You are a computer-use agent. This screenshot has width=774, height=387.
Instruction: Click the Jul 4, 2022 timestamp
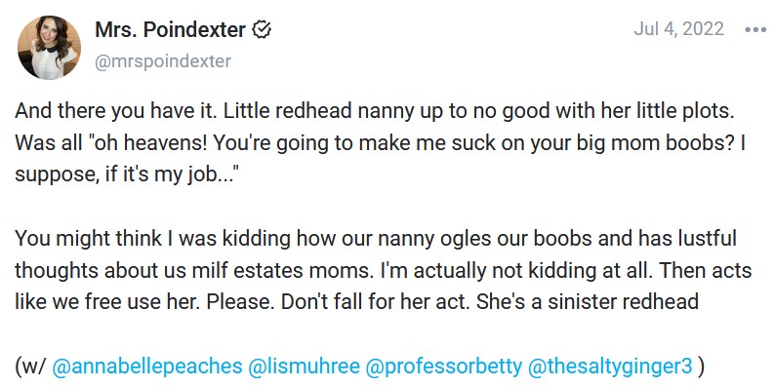(x=678, y=28)
